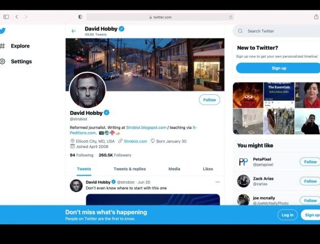
Task: Click Sign up in New to Twitter panel
Action: pos(278,68)
